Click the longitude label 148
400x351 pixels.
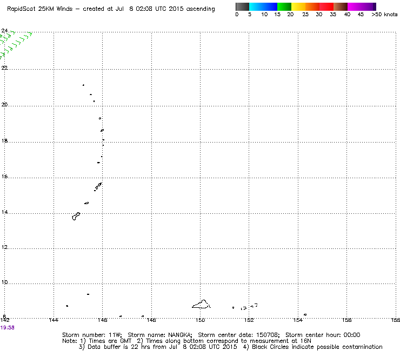click(151, 320)
